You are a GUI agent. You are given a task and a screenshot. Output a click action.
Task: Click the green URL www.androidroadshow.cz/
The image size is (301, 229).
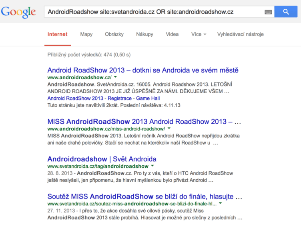(x=79, y=77)
